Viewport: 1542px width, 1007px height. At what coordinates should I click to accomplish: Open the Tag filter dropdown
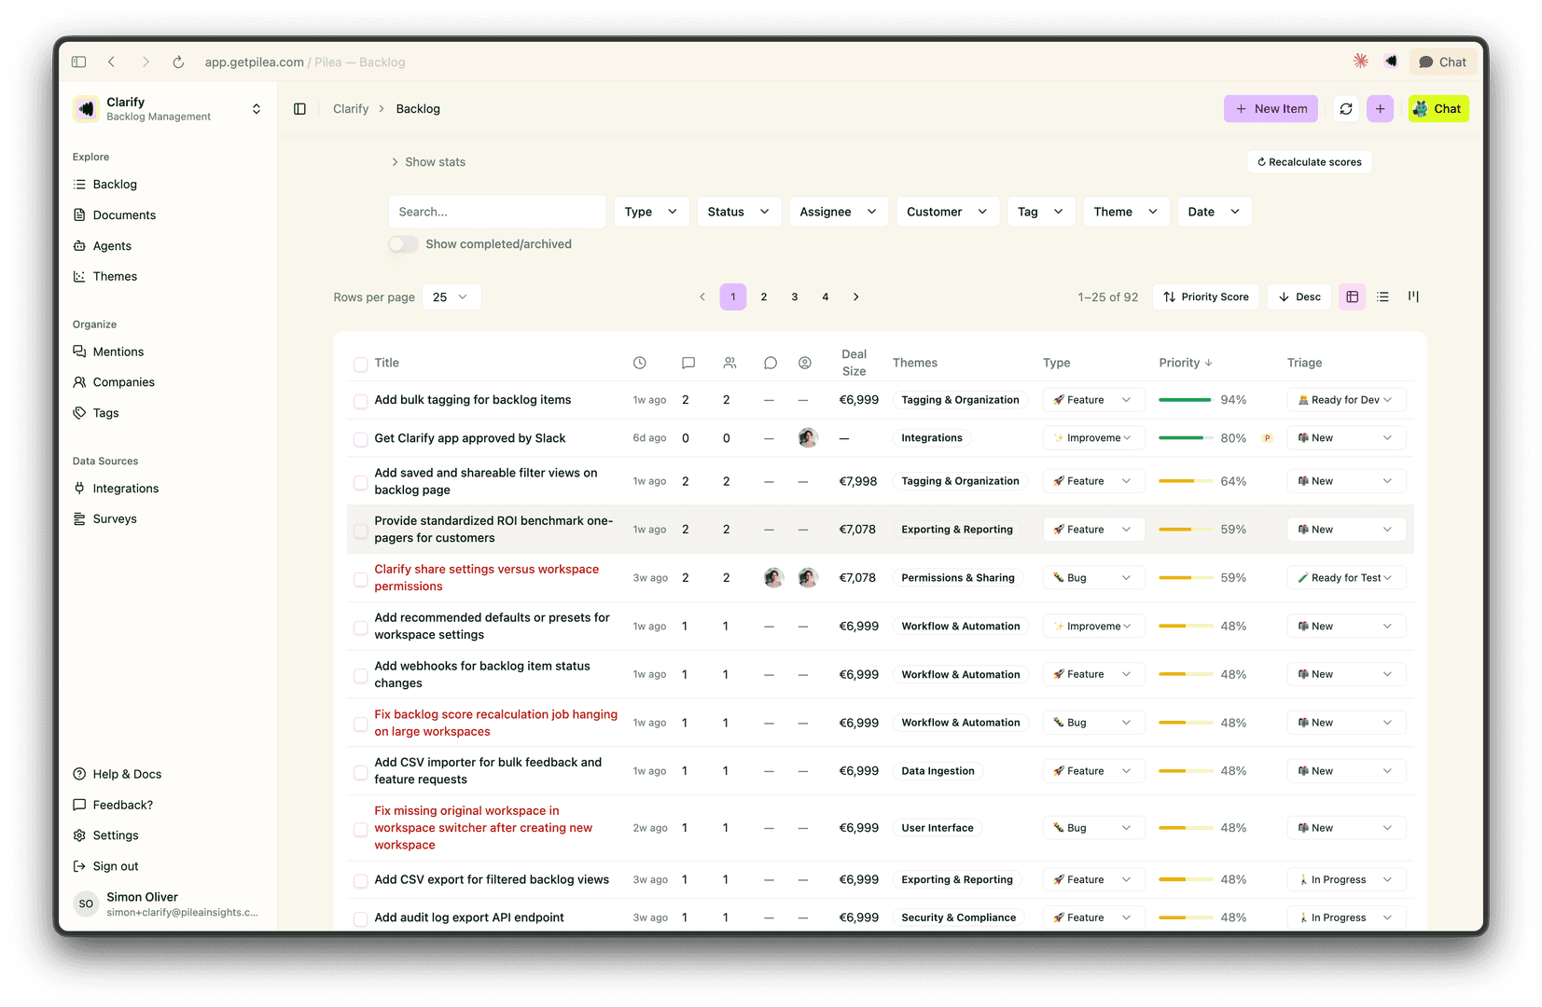click(1041, 212)
